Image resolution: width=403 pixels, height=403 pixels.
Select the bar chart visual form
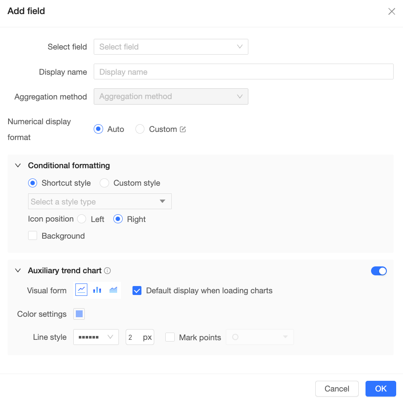tap(97, 290)
